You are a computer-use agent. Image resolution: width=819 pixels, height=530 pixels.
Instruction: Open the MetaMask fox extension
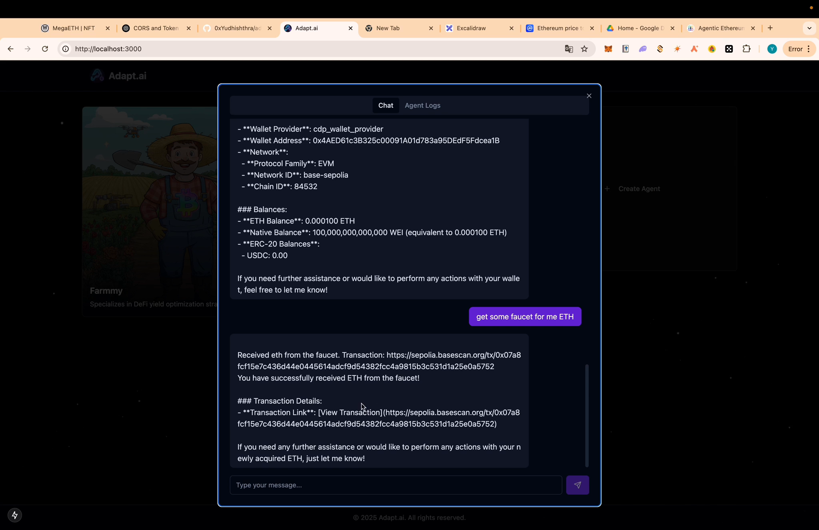pos(608,49)
